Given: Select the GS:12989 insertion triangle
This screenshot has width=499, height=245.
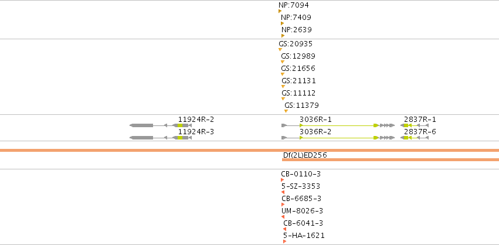Looking at the screenshot, I should pos(282,62).
